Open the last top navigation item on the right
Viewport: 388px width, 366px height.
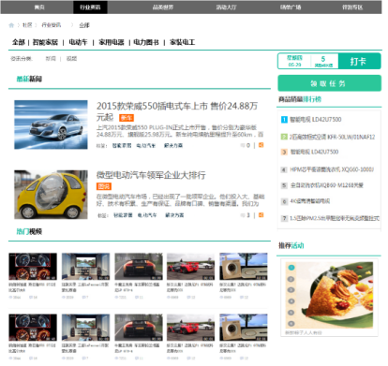point(352,7)
